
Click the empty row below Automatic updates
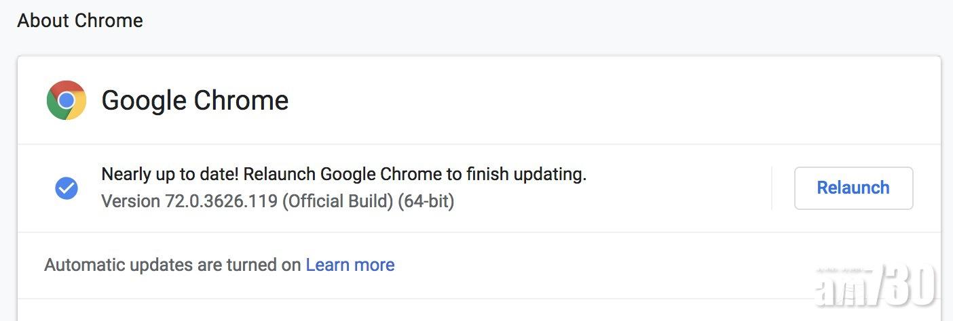pos(407,310)
